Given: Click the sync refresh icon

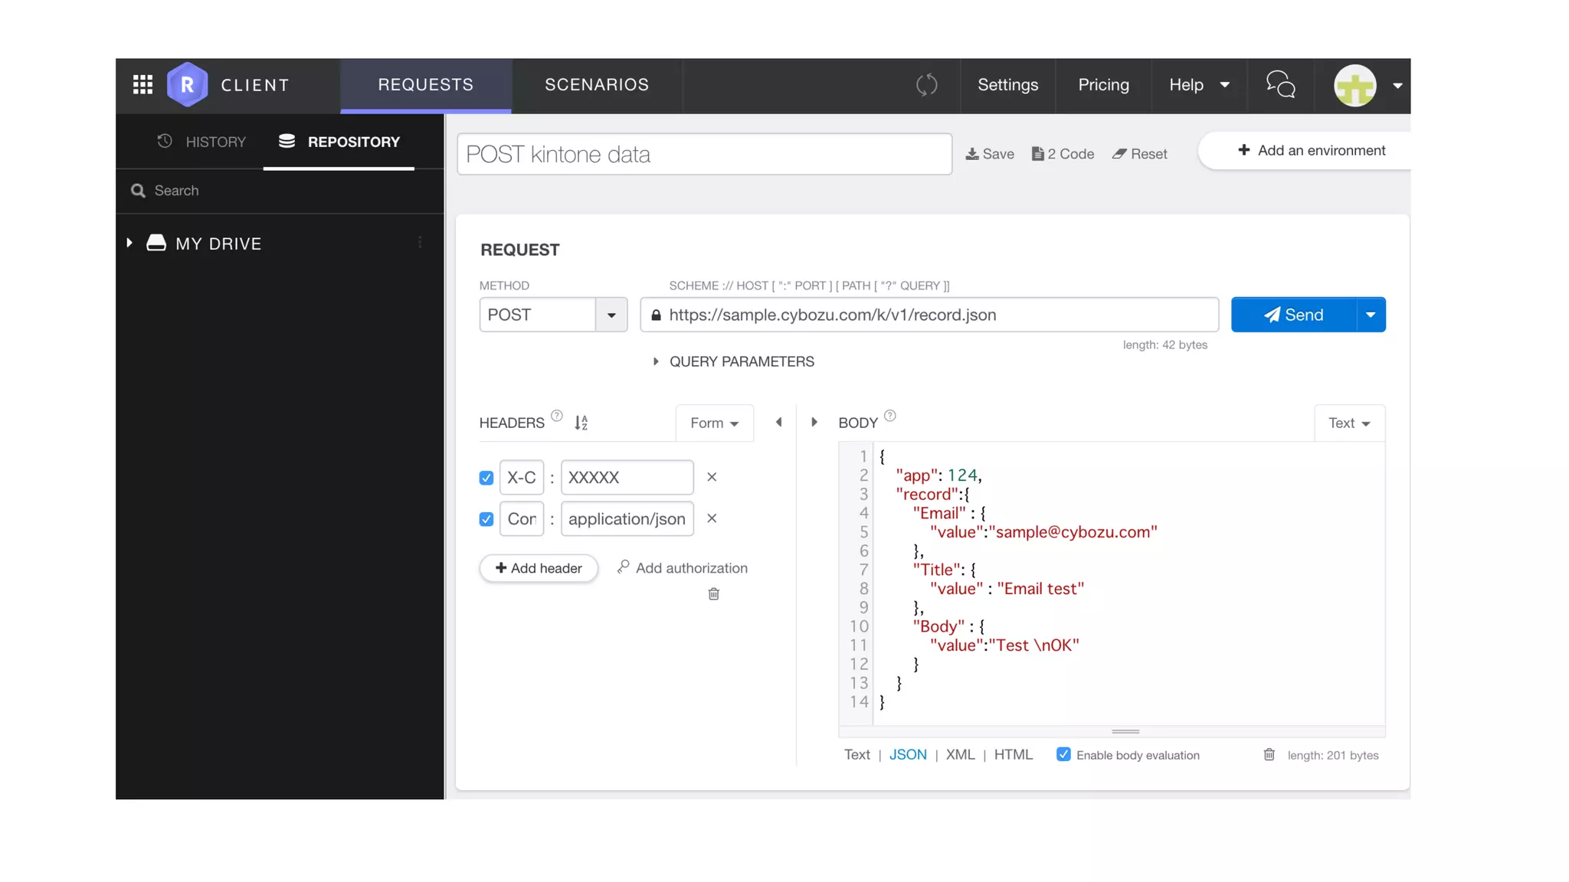Looking at the screenshot, I should pyautogui.click(x=927, y=85).
